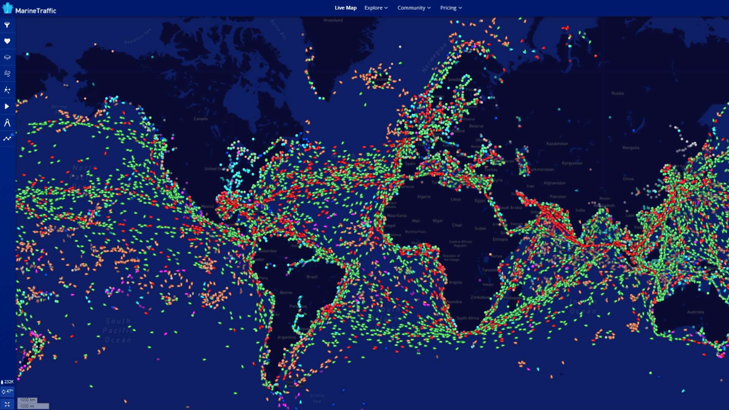Image resolution: width=729 pixels, height=410 pixels.
Task: Click the filter/funnel icon in sidebar
Action: pos(7,24)
